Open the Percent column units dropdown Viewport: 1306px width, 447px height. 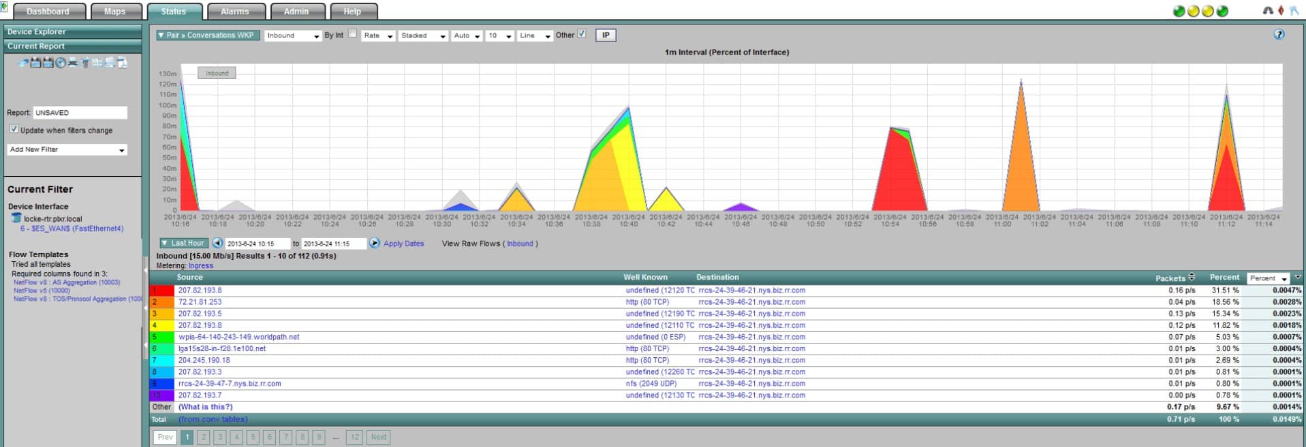(x=1268, y=278)
